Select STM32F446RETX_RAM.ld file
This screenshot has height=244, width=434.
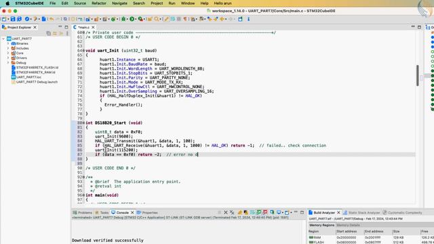click(33, 73)
